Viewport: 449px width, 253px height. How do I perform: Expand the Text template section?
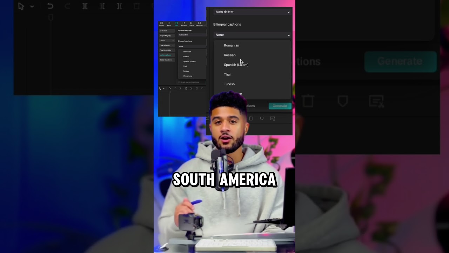pos(167,50)
